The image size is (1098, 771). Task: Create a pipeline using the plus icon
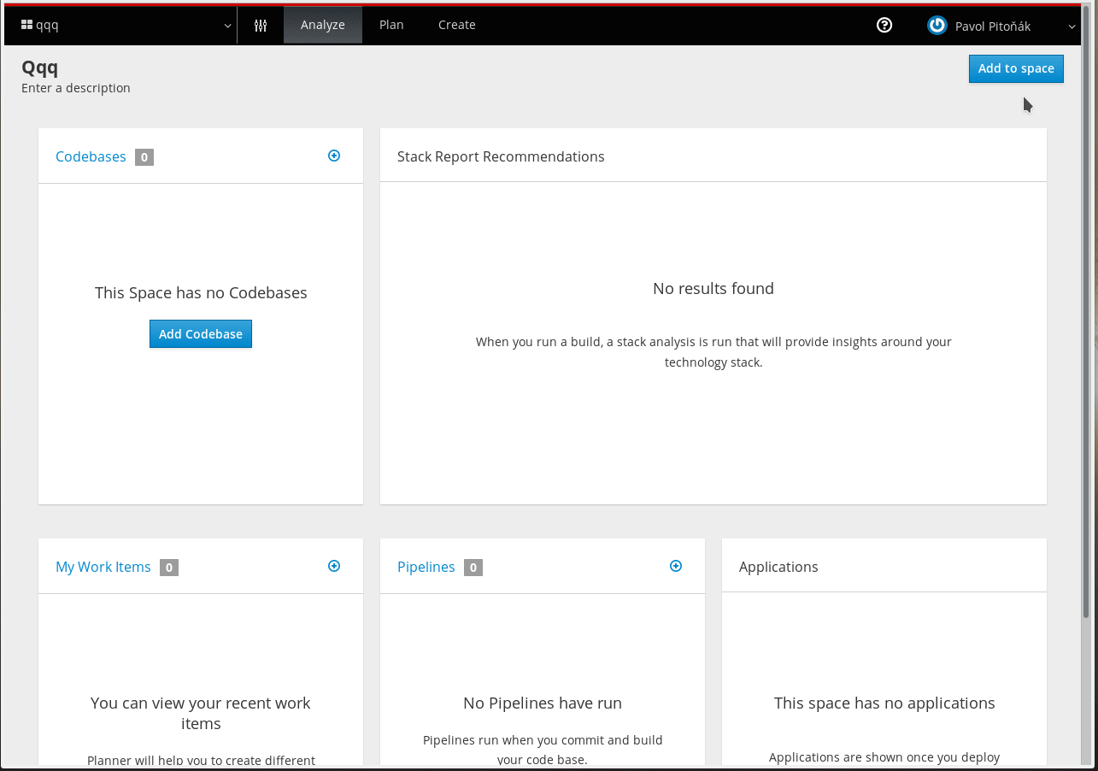pos(676,566)
